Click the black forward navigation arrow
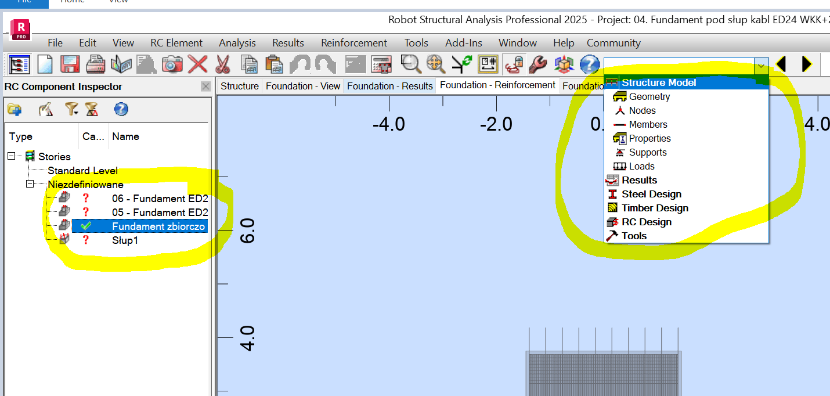This screenshot has height=396, width=830. click(806, 64)
